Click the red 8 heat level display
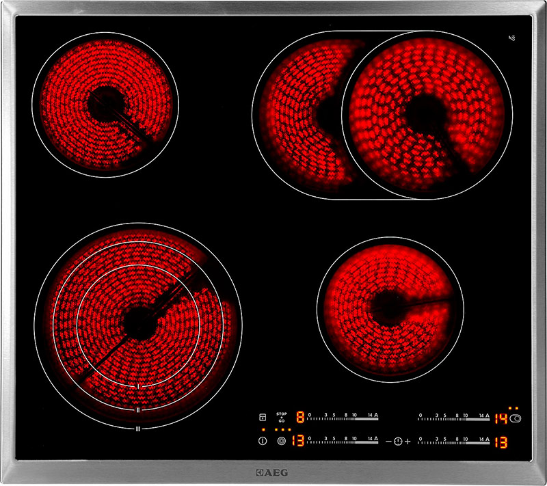Screen dimensions: 547x486 299,418
